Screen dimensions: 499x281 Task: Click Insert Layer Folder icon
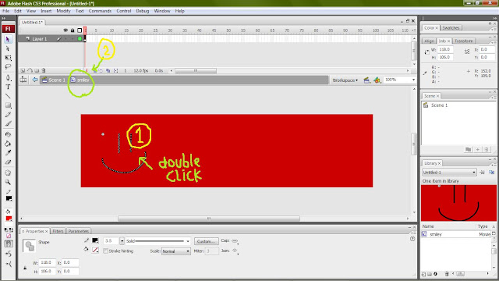(37, 71)
